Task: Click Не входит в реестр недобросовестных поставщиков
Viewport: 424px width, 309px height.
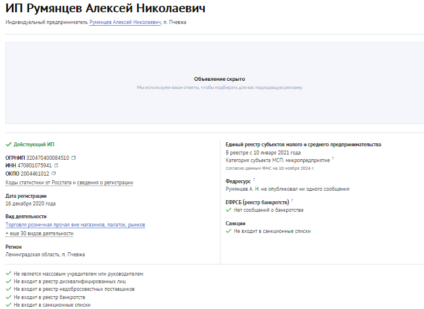Action: (70, 289)
